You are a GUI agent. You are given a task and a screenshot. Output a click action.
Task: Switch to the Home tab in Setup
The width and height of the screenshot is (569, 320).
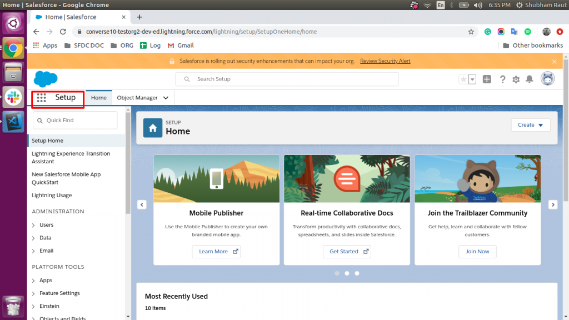pos(98,97)
